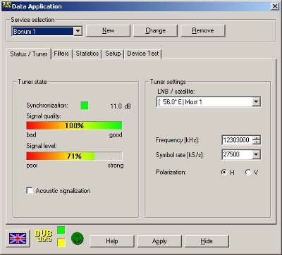
Task: Click the Signal quality 100% bar
Action: pos(74,125)
